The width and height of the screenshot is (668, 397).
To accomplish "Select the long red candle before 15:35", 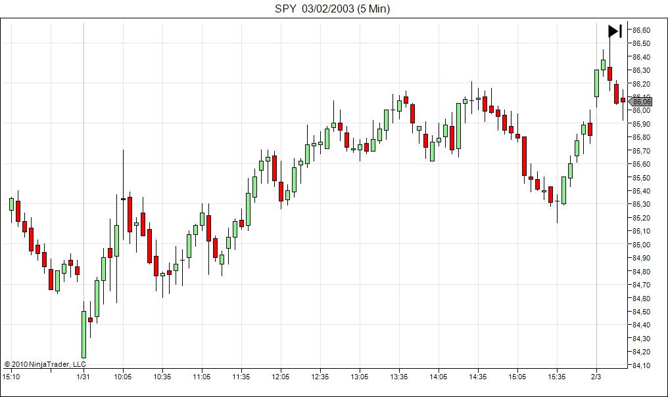I will 524,156.
